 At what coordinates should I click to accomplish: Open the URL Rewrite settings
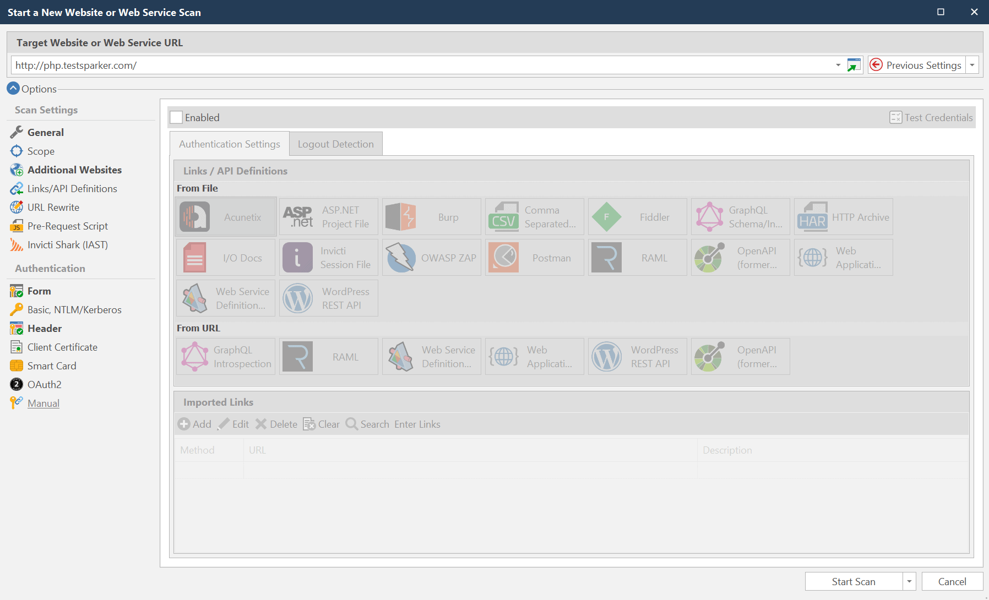[53, 207]
